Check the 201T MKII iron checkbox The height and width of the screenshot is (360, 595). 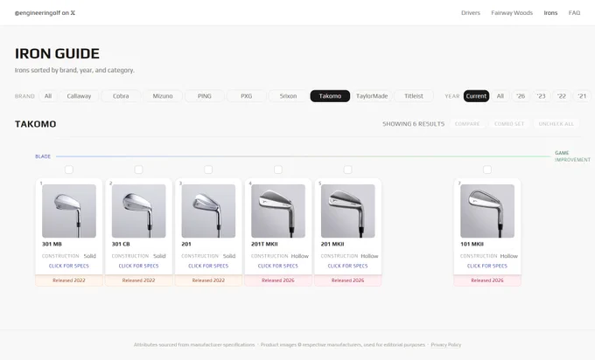pyautogui.click(x=278, y=170)
